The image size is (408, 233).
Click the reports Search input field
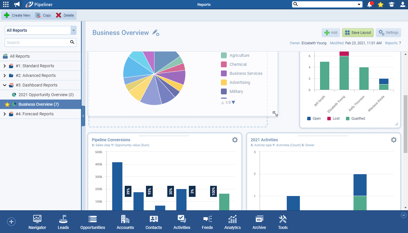(x=37, y=43)
